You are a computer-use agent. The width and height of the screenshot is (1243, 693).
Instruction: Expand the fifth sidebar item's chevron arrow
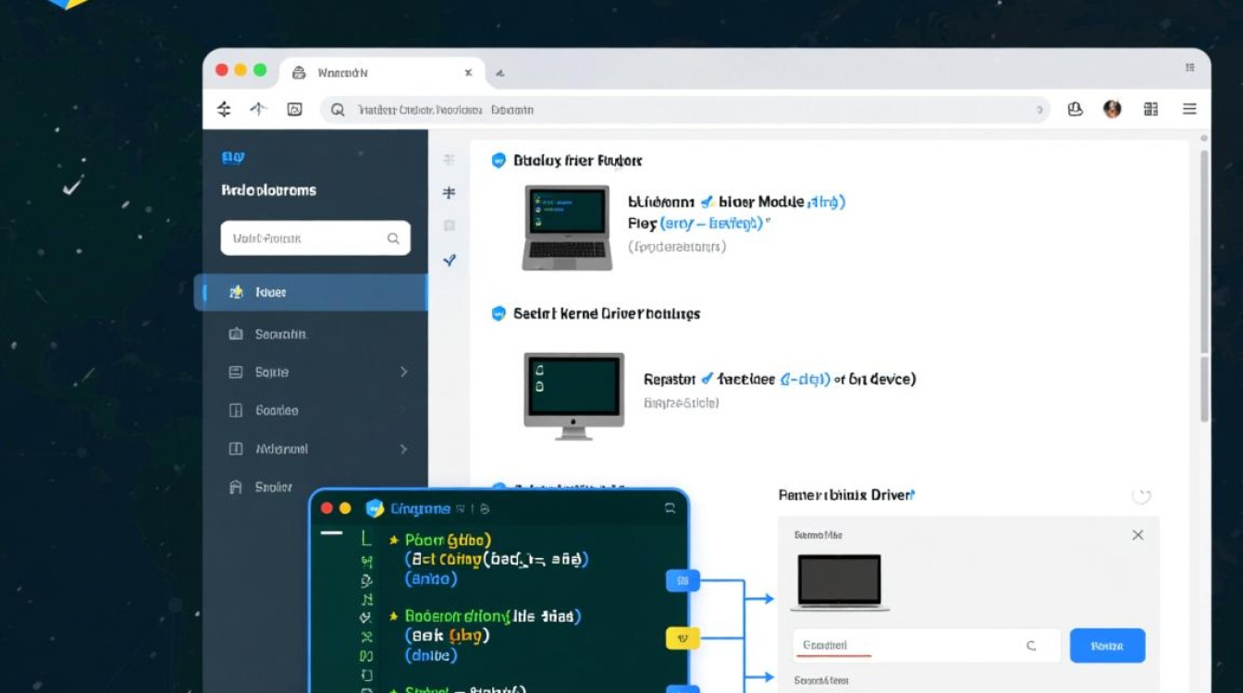[403, 449]
